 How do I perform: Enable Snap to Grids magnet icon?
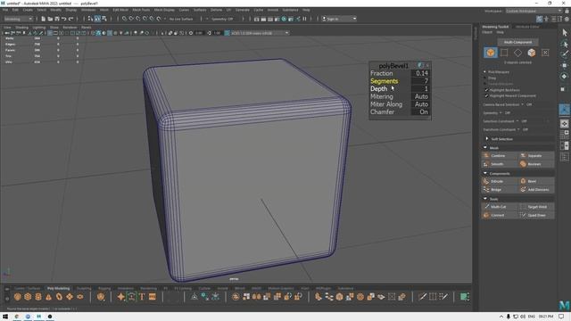coord(124,19)
